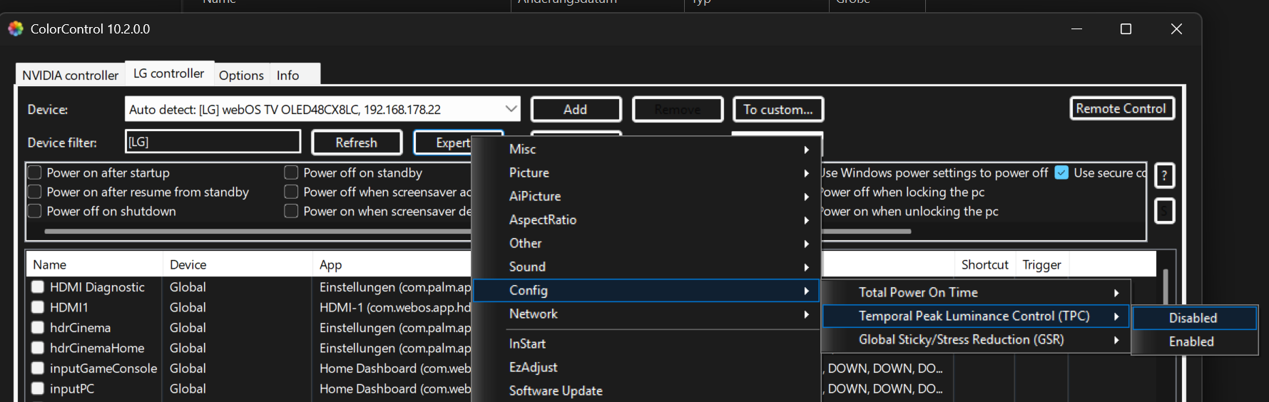
Task: Open the Info tab
Action: (288, 75)
